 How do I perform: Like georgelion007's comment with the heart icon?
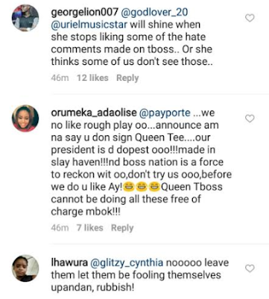pos(250,18)
